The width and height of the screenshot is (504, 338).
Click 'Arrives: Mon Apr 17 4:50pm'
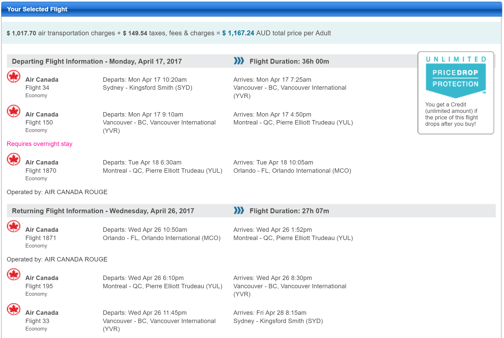point(272,114)
